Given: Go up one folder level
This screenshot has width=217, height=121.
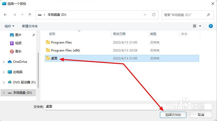Looking at the screenshot, I should coord(30,15).
